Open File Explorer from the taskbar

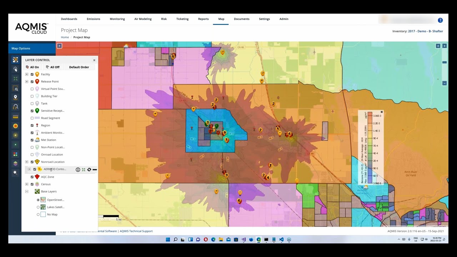[221, 240]
